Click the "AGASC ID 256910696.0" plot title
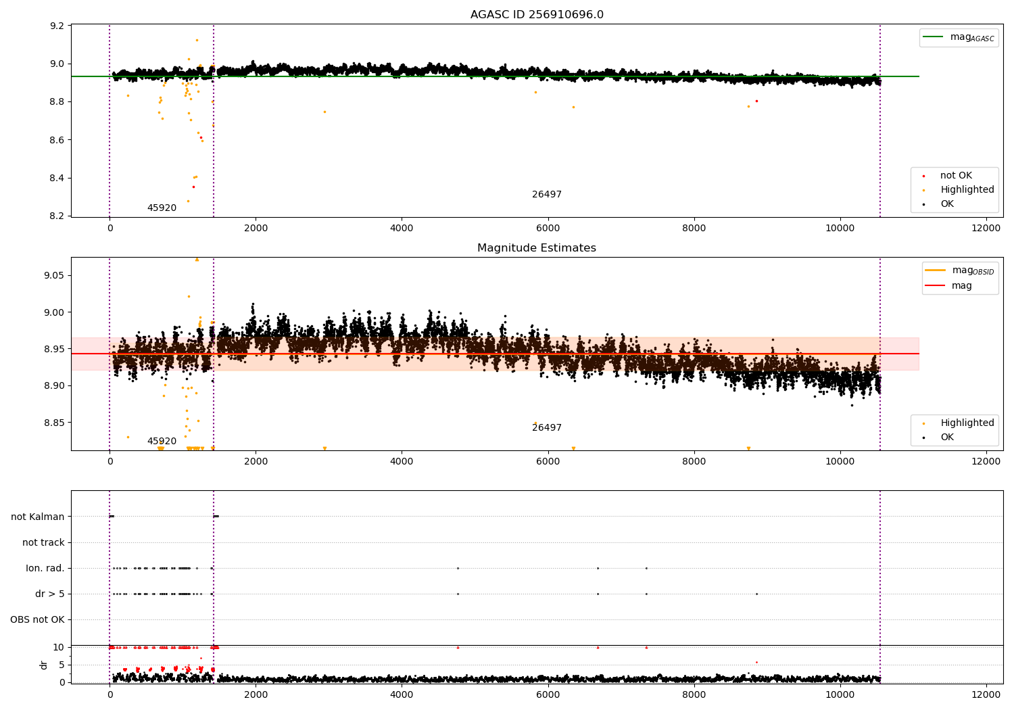This screenshot has height=710, width=1014. (x=537, y=15)
